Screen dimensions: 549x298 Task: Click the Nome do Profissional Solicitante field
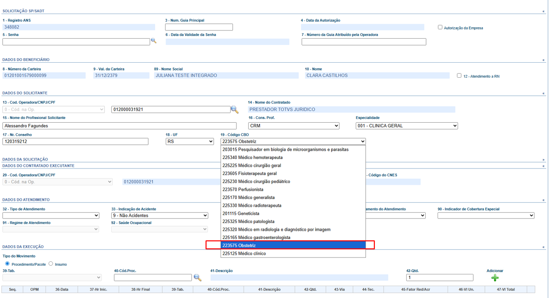coord(119,126)
